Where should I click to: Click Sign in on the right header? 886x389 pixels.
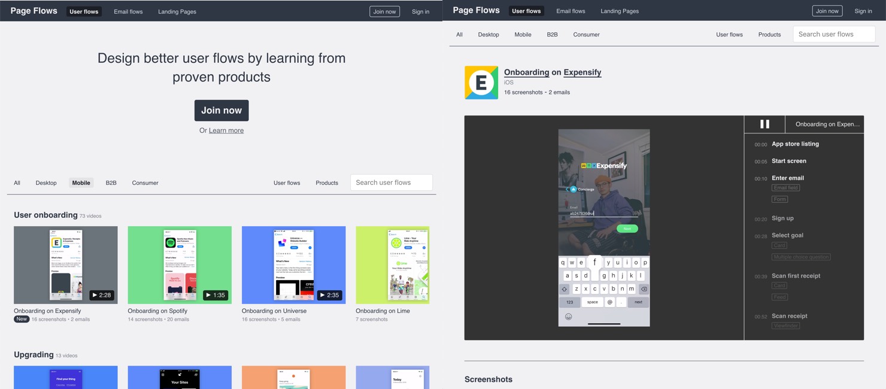click(863, 11)
